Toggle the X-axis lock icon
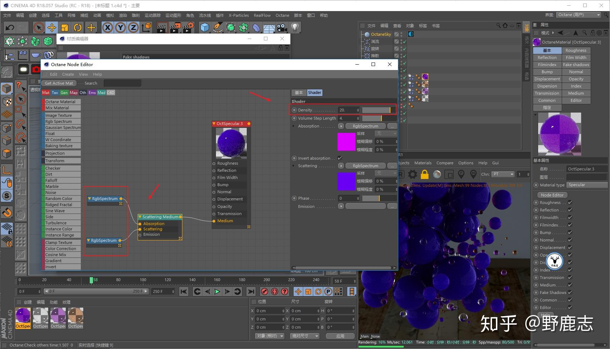The image size is (610, 349). [107, 28]
